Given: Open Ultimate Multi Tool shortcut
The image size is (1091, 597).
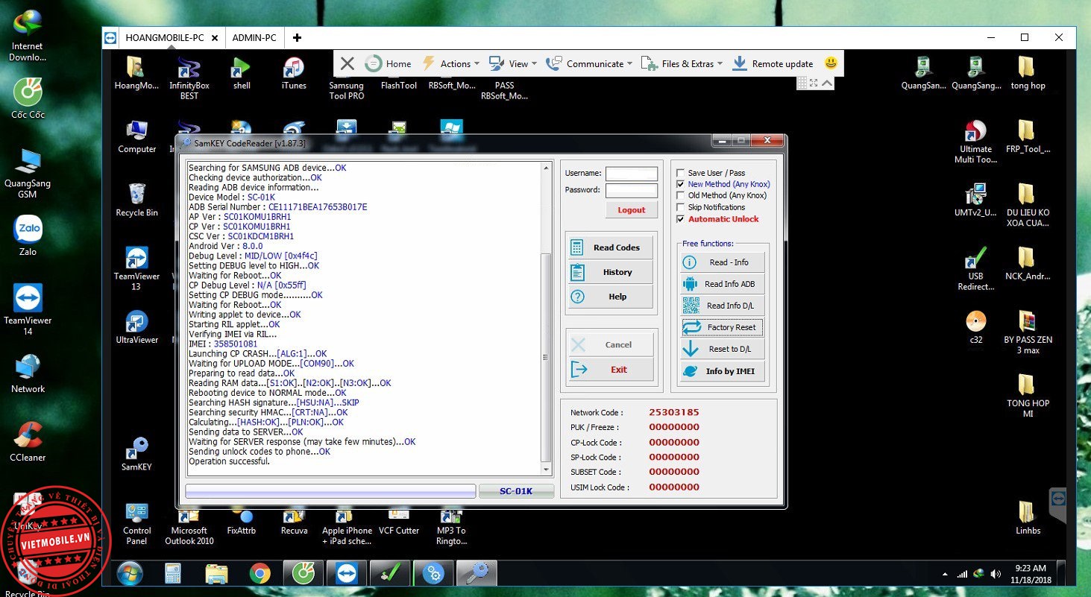Looking at the screenshot, I should (x=975, y=142).
